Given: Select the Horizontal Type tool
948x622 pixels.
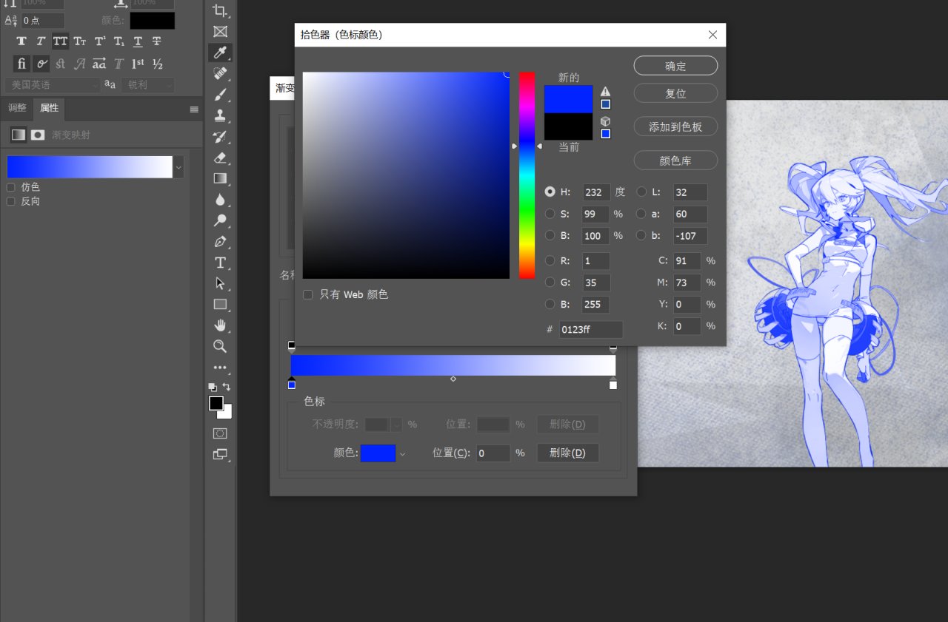Looking at the screenshot, I should 220,263.
